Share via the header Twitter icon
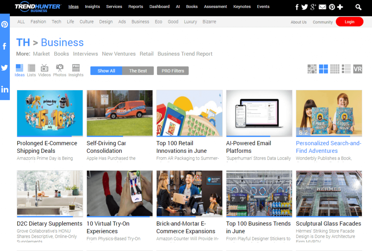The image size is (372, 251). pos(305,7)
